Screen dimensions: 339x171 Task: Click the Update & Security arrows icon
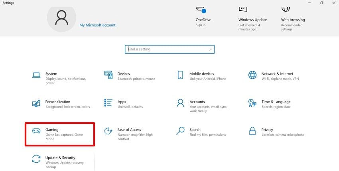pyautogui.click(x=36, y=159)
